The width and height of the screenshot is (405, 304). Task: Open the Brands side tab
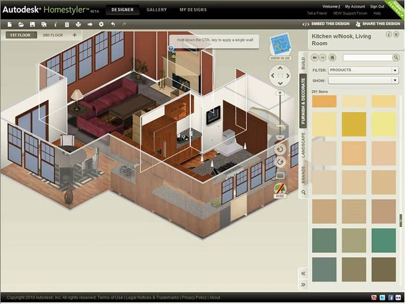click(x=303, y=175)
